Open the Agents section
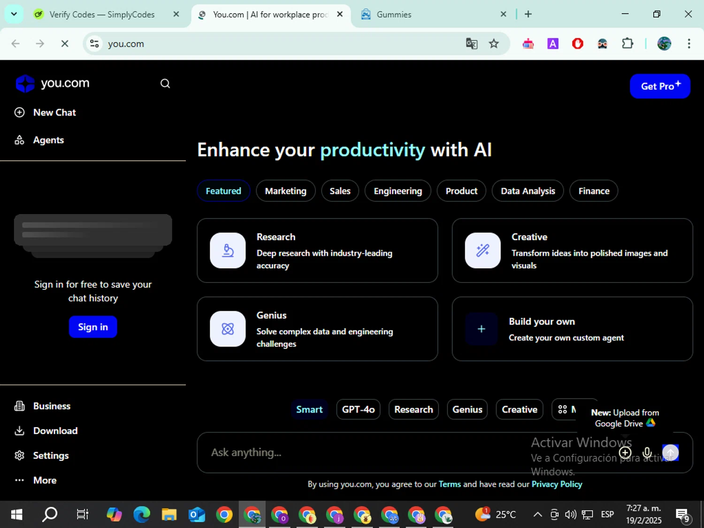704x528 pixels. point(39,140)
